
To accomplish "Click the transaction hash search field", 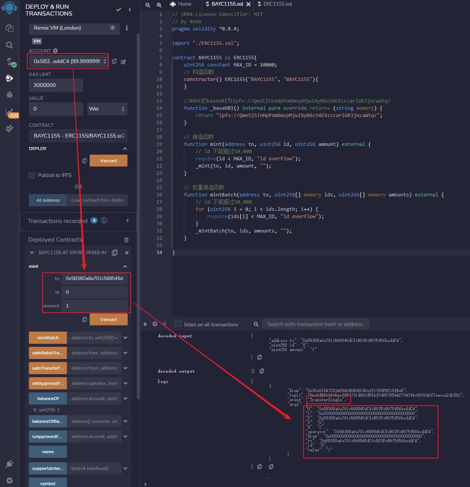I will pyautogui.click(x=315, y=324).
